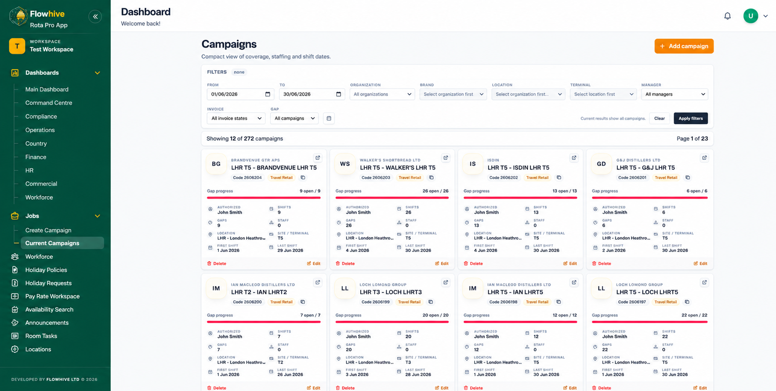776x391 pixels.
Task: Click the Add campaign button
Action: (684, 46)
